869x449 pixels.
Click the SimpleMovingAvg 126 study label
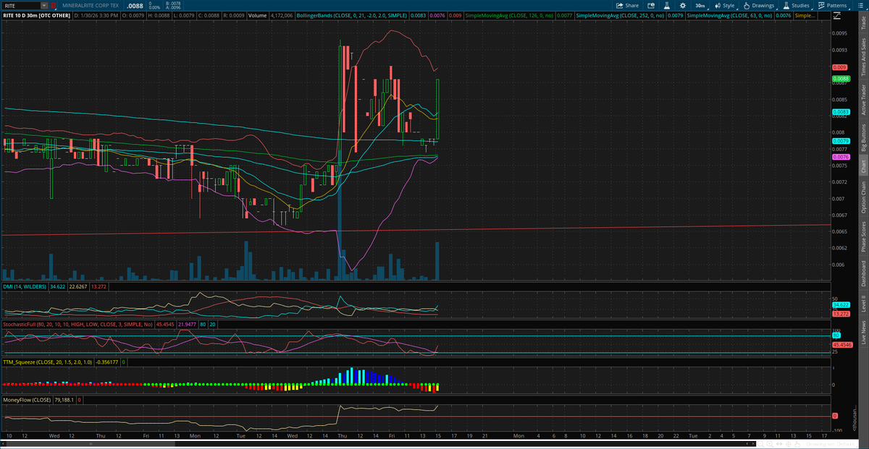(509, 14)
